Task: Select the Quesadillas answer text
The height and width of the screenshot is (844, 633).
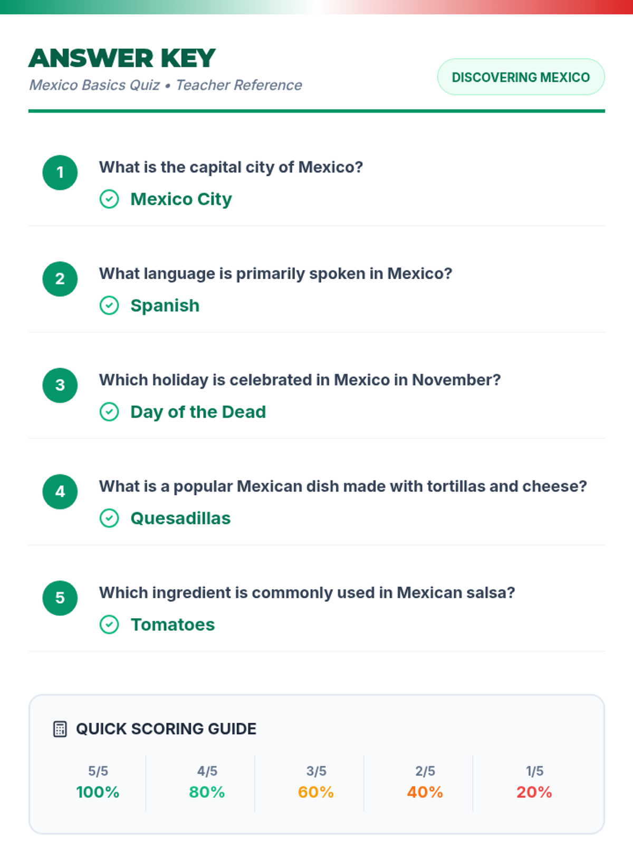Action: point(180,518)
